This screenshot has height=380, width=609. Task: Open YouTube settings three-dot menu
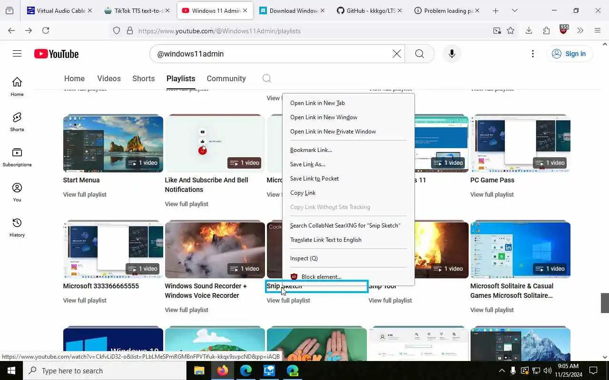(533, 54)
